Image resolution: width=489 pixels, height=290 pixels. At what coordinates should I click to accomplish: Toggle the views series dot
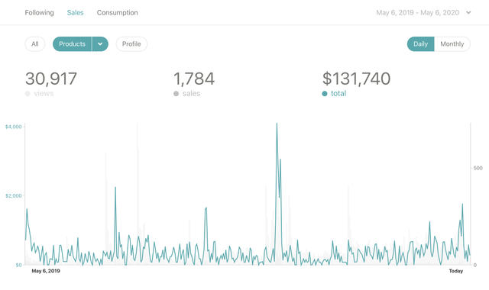click(x=28, y=93)
